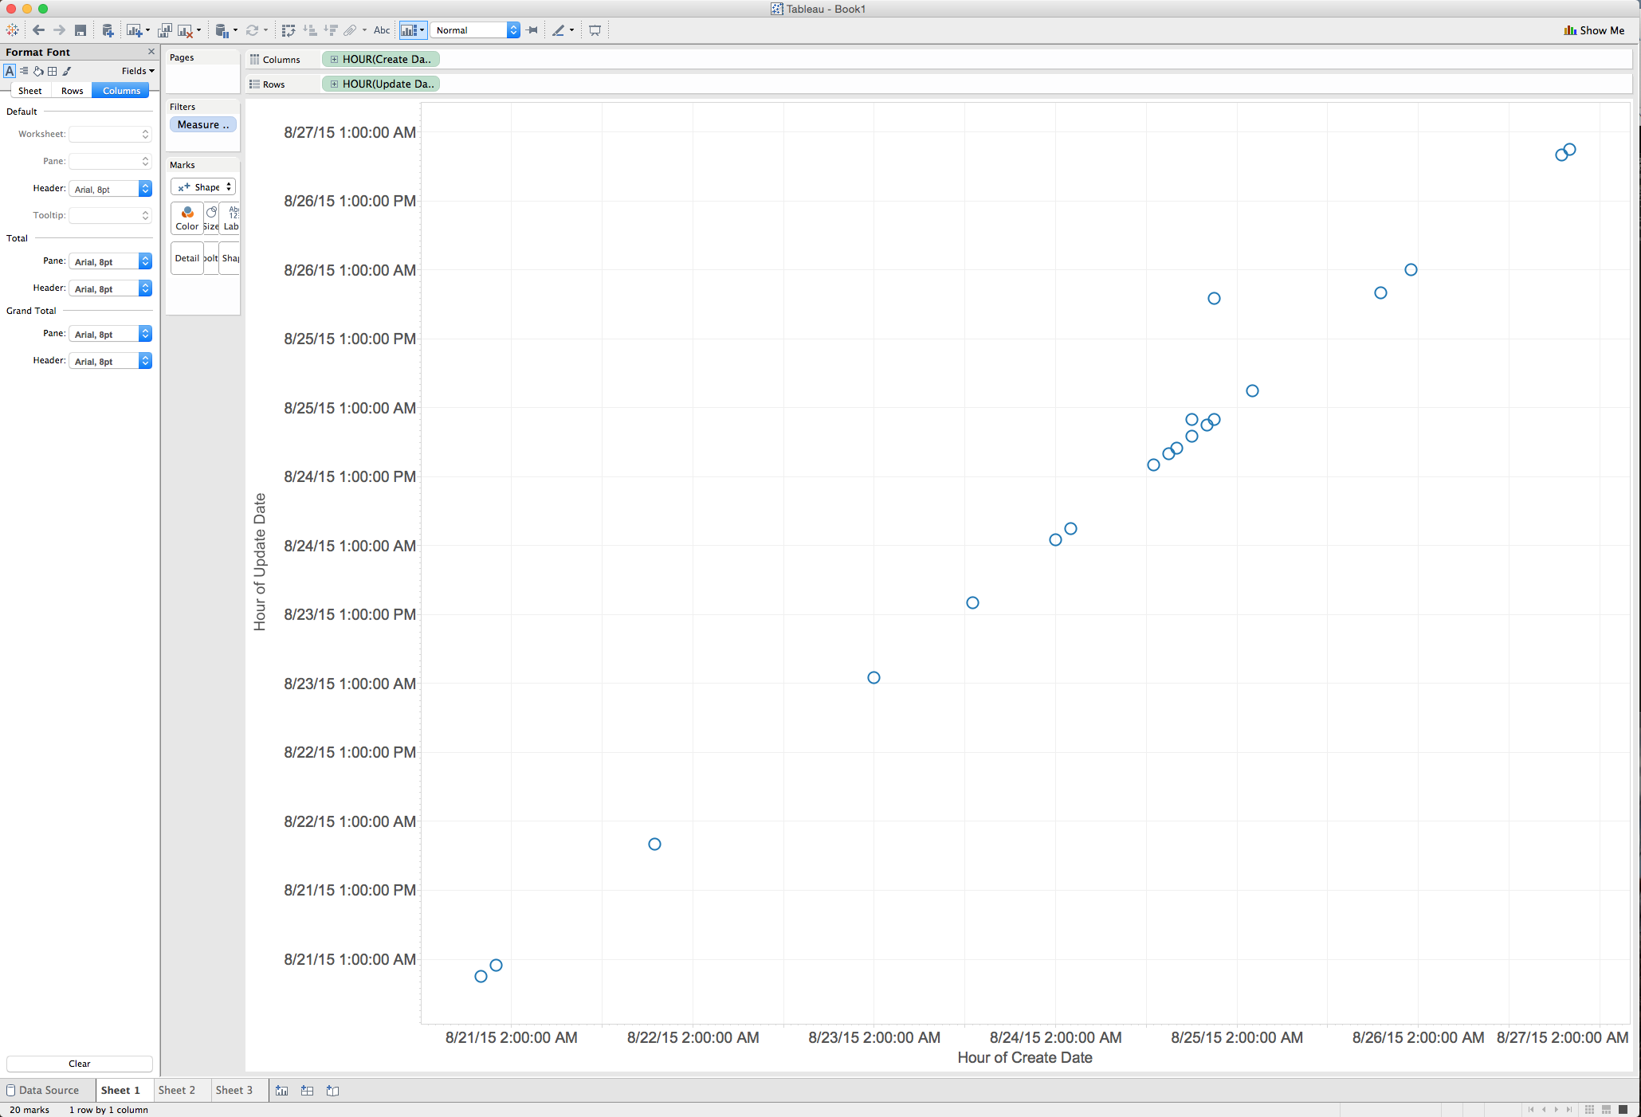Click the pause auto updates icon
1641x1117 pixels.
[222, 30]
